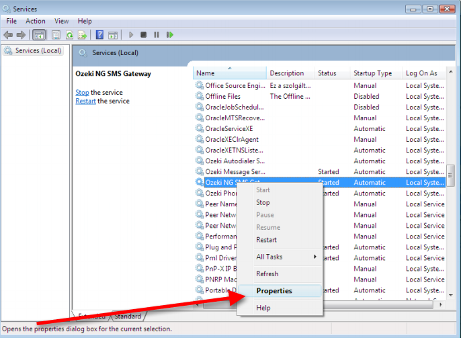
Task: Select the OracleXEClrAgent service
Action: (320, 139)
